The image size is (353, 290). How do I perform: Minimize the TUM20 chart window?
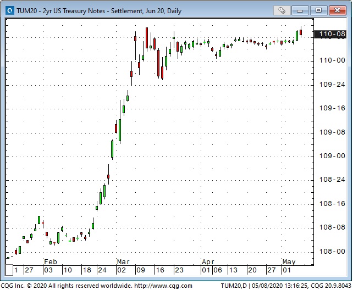(300, 10)
